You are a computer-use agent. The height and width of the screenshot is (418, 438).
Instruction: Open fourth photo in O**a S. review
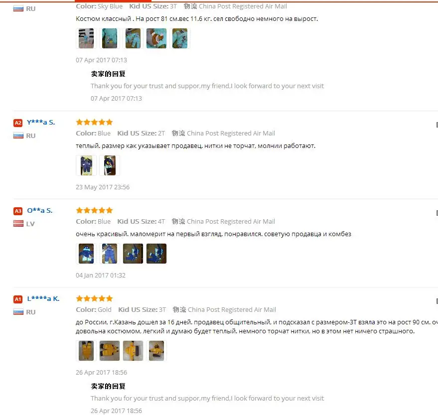(x=156, y=254)
